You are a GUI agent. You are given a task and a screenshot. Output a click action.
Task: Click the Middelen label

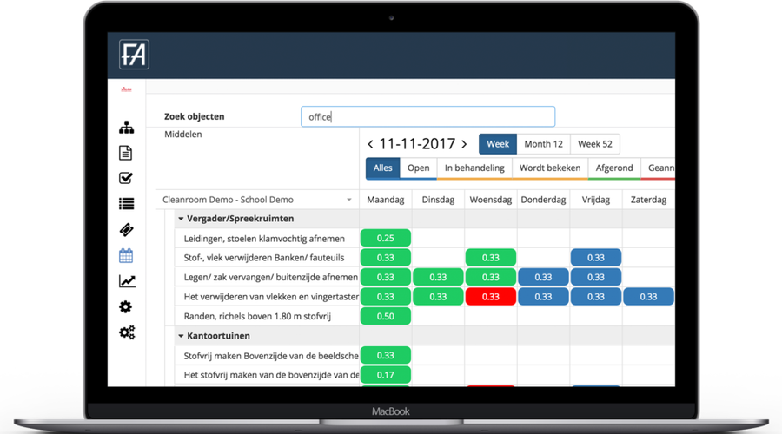[183, 134]
